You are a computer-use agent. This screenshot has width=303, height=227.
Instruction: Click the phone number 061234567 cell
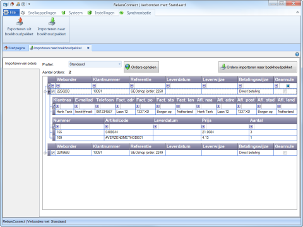(x=105, y=112)
